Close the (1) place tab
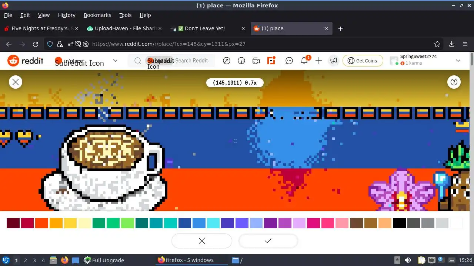 (327, 28)
